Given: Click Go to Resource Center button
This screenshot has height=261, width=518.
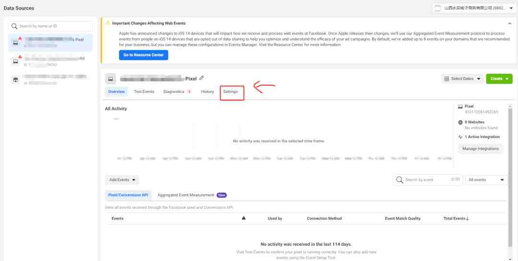Looking at the screenshot, I should 143,55.
